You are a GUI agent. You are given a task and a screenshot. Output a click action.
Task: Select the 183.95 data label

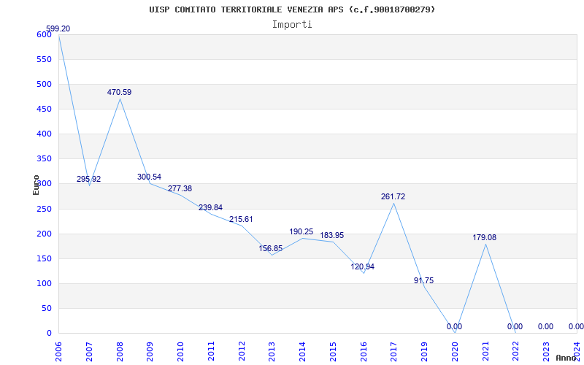point(332,235)
